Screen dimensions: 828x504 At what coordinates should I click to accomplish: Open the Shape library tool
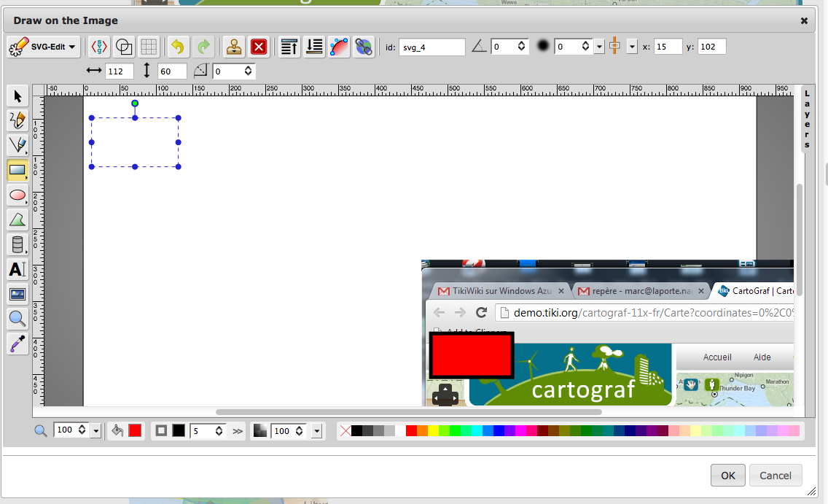(17, 244)
